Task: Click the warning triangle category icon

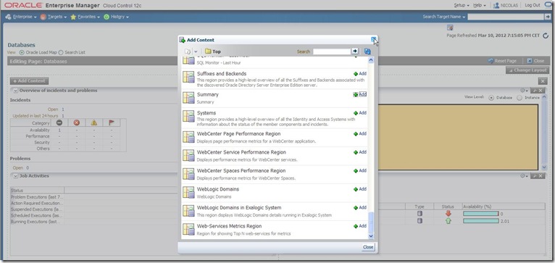Action: click(x=93, y=123)
